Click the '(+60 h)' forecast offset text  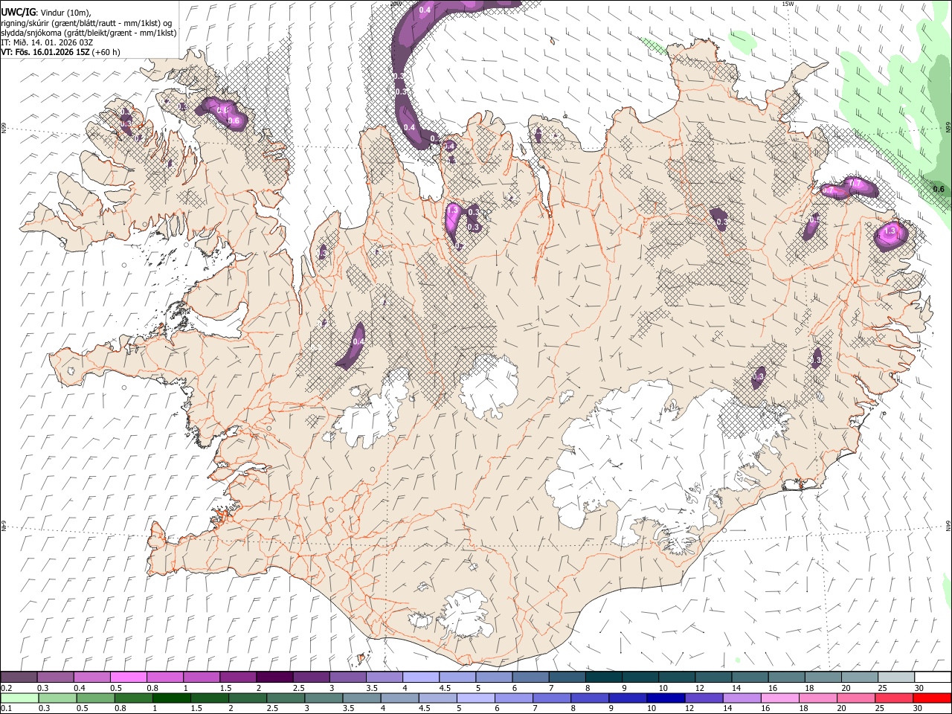pos(106,52)
